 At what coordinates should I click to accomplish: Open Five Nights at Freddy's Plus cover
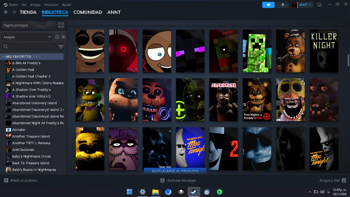click(257, 100)
